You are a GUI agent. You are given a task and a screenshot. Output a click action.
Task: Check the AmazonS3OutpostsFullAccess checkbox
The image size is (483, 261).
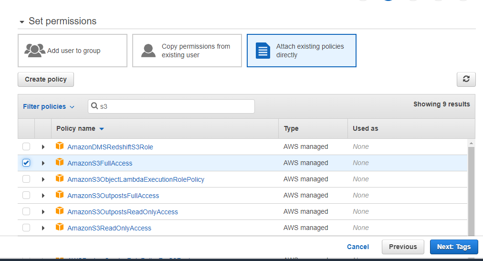coord(26,195)
